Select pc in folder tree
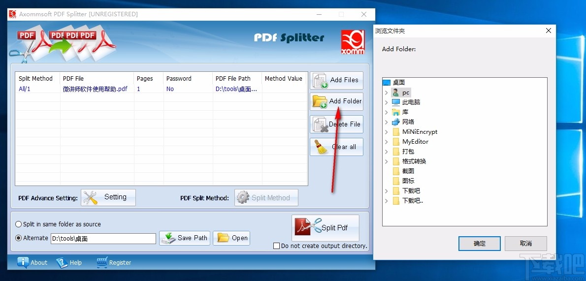 (x=406, y=93)
